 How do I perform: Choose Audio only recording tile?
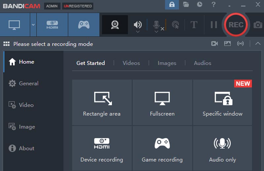222,149
